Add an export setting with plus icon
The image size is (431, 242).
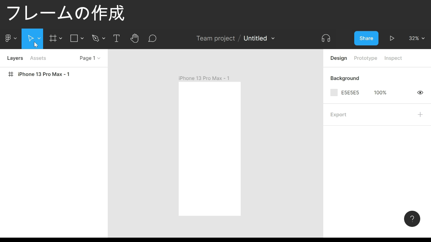[x=420, y=115]
